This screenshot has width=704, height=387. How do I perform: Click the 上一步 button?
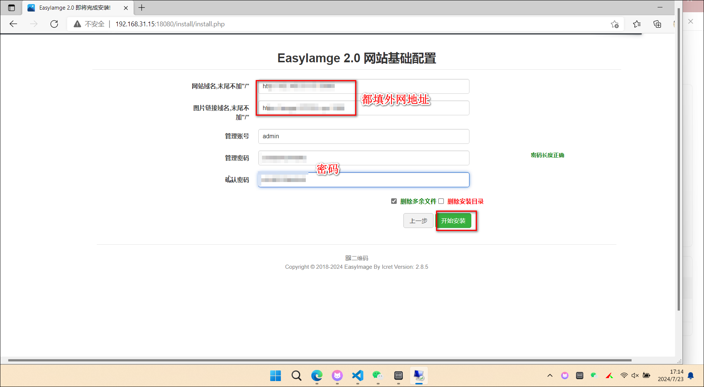point(418,221)
